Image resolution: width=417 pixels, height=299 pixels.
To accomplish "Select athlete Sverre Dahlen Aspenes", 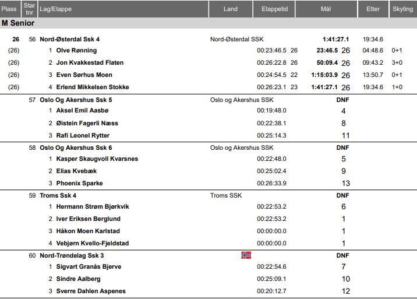I will 91,291.
